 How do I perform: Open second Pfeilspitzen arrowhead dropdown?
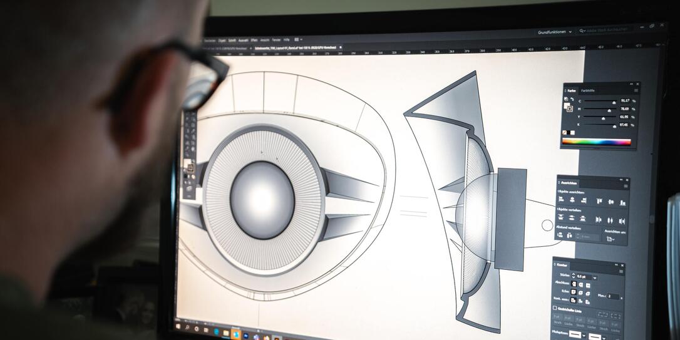pos(604,338)
